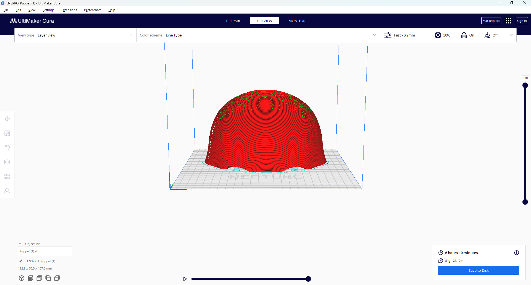This screenshot has width=531, height=285.
Task: Select the Mirror tool in left toolbar
Action: [7, 162]
